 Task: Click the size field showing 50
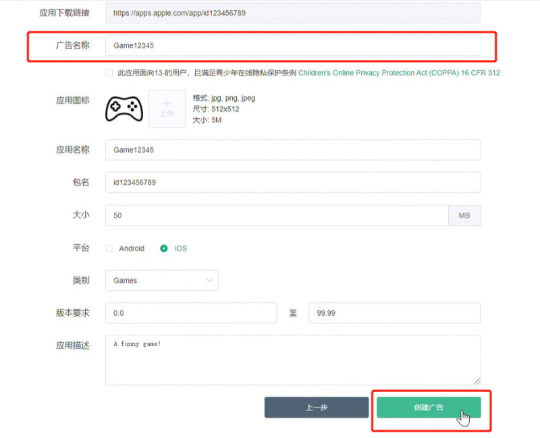[x=277, y=215]
